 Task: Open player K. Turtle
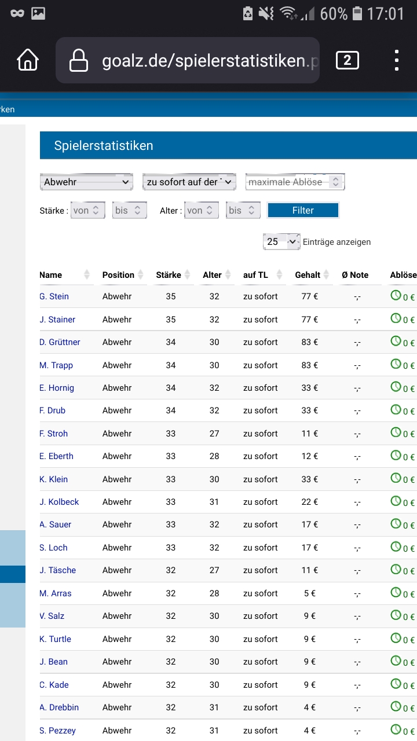tap(55, 639)
